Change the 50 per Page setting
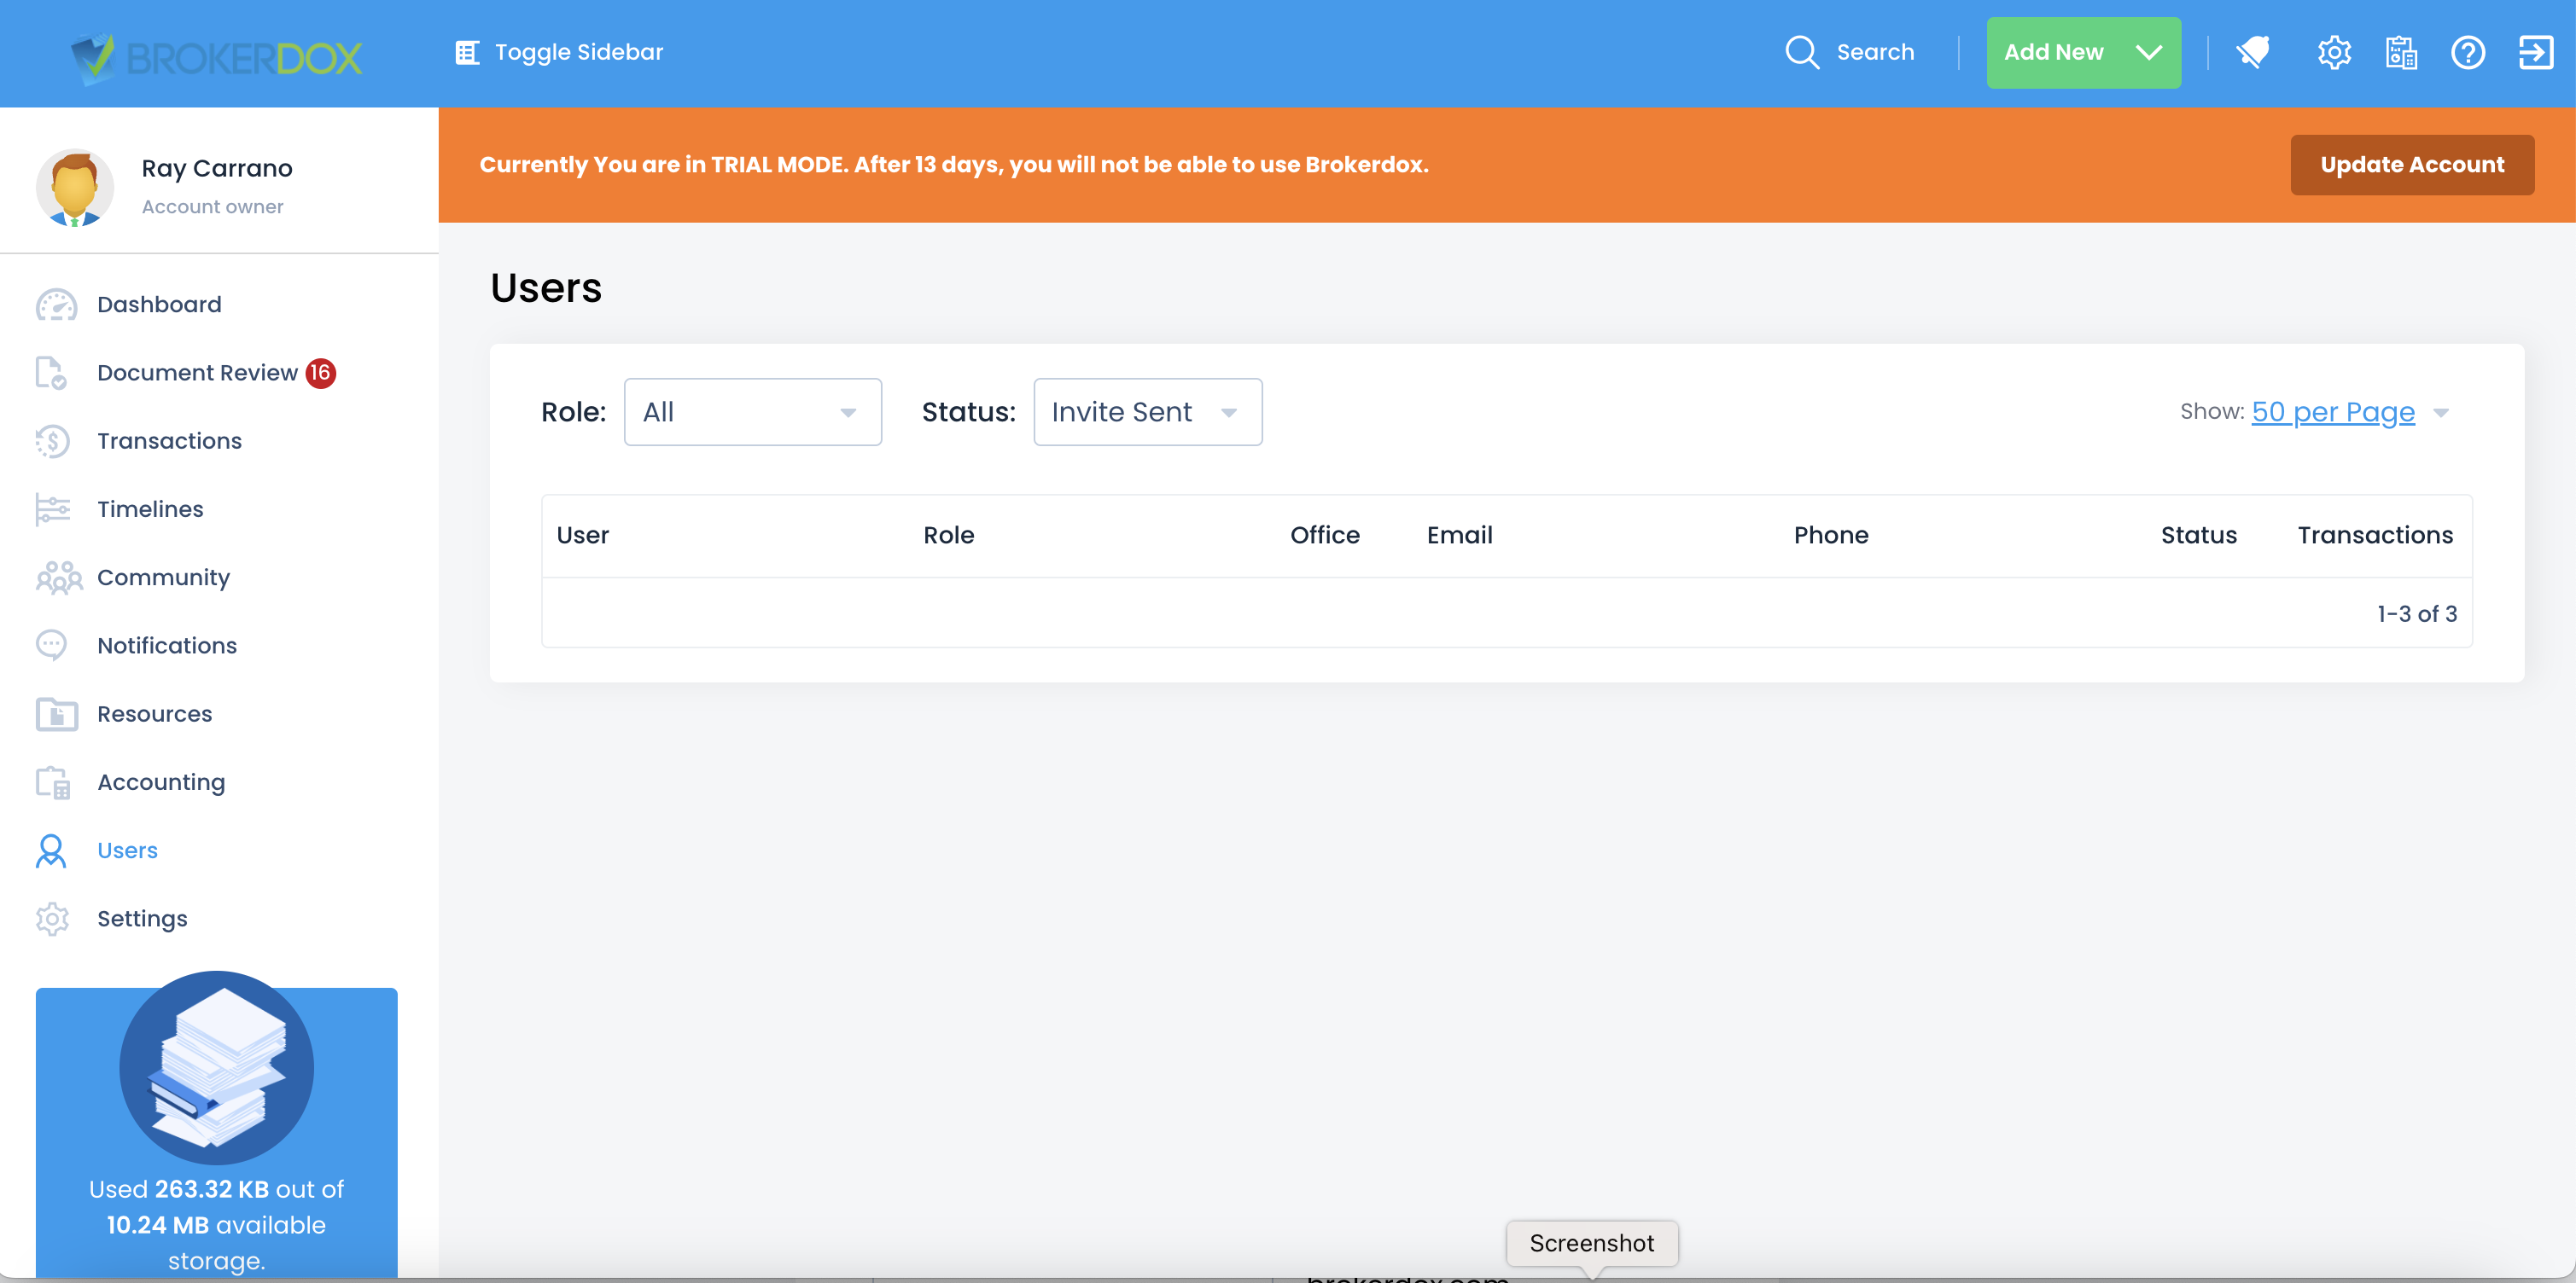Screen dimensions: 2576x1283 coord(2333,412)
